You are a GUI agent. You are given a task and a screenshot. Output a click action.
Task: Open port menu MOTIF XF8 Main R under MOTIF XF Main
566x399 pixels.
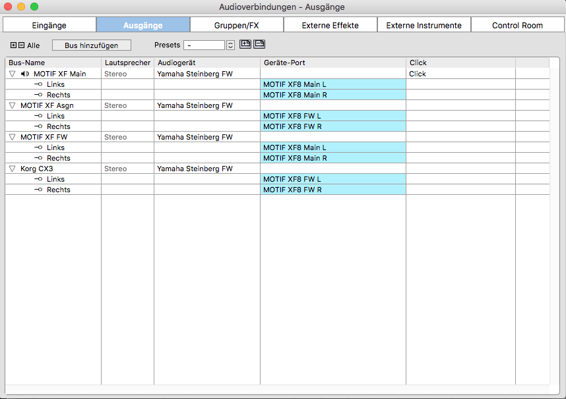point(333,95)
